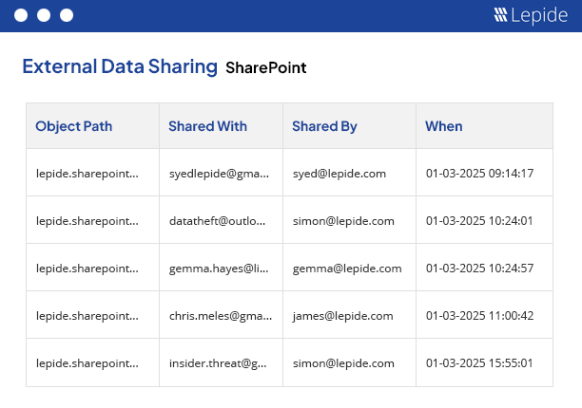The height and width of the screenshot is (408, 582).
Task: Click james@lepide.com in Shared By
Action: (342, 316)
